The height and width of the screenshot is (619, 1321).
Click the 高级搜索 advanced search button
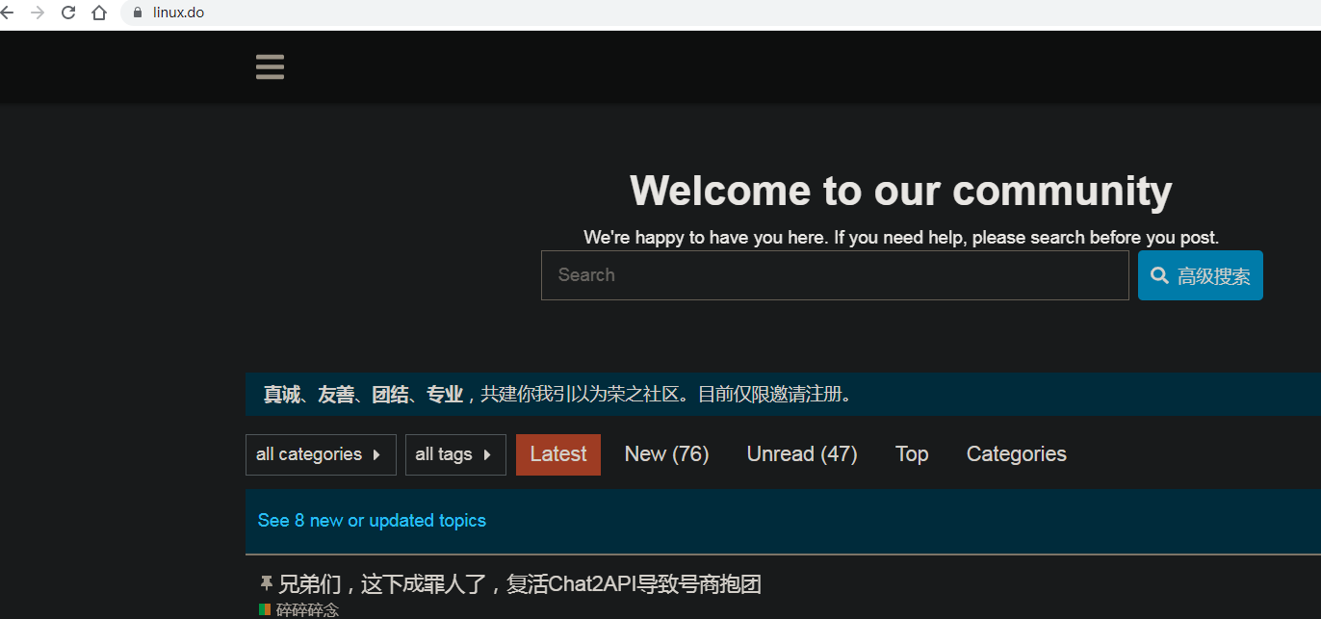tap(1201, 275)
